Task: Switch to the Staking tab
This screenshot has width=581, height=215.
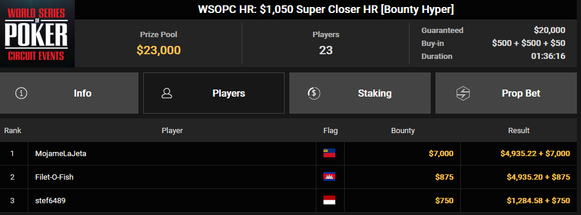Action: pyautogui.click(x=360, y=93)
